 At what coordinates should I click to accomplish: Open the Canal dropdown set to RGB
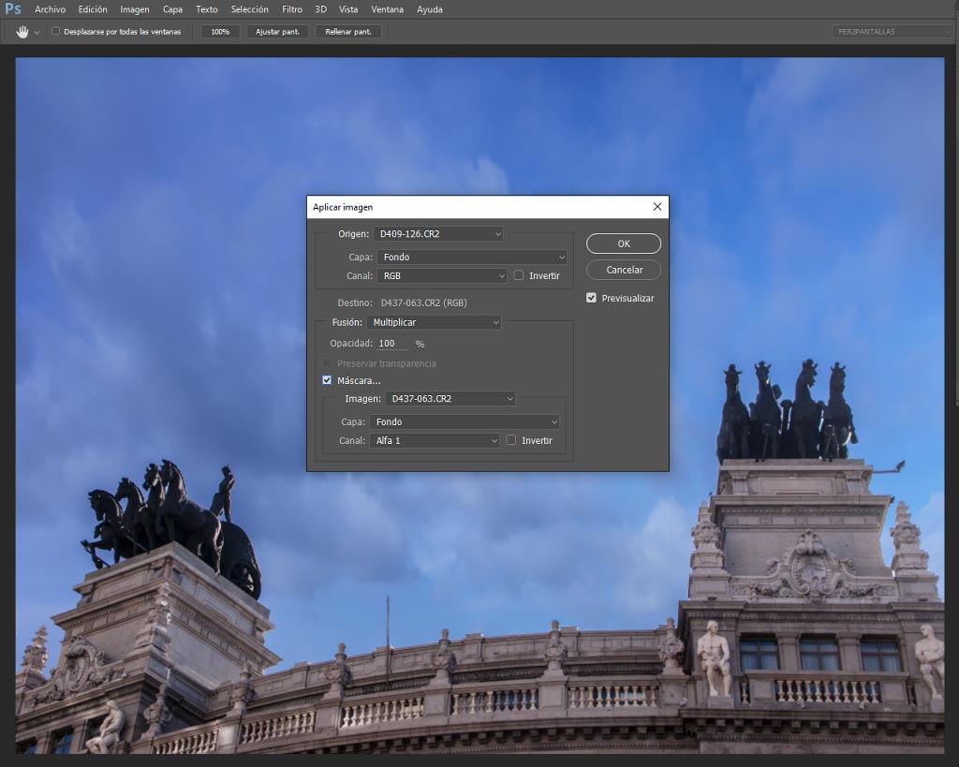click(442, 276)
